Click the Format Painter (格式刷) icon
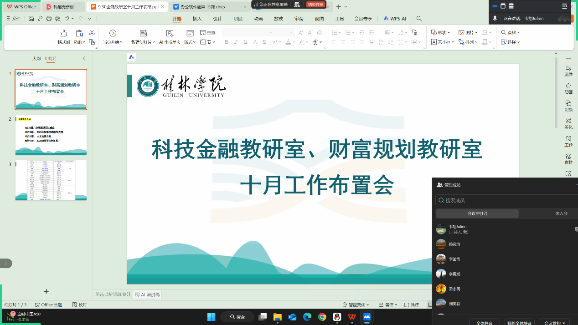578x325 pixels. 64,33
